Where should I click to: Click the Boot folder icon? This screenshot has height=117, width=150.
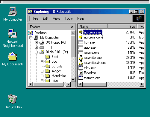(x=48, y=57)
